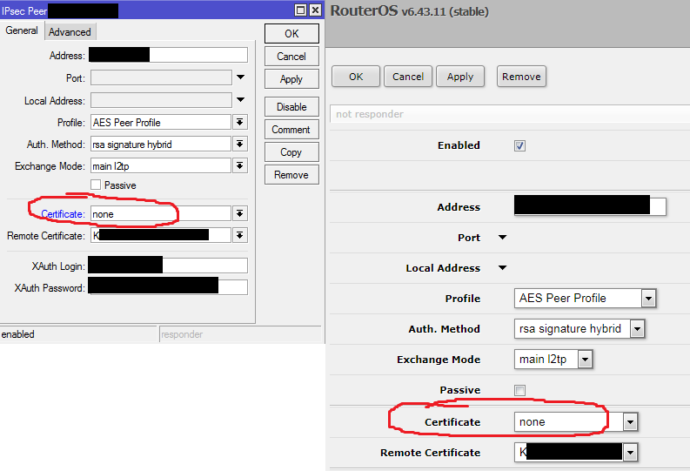Switch to the Advanced tab
Viewport: 690px width, 471px height.
tap(70, 31)
